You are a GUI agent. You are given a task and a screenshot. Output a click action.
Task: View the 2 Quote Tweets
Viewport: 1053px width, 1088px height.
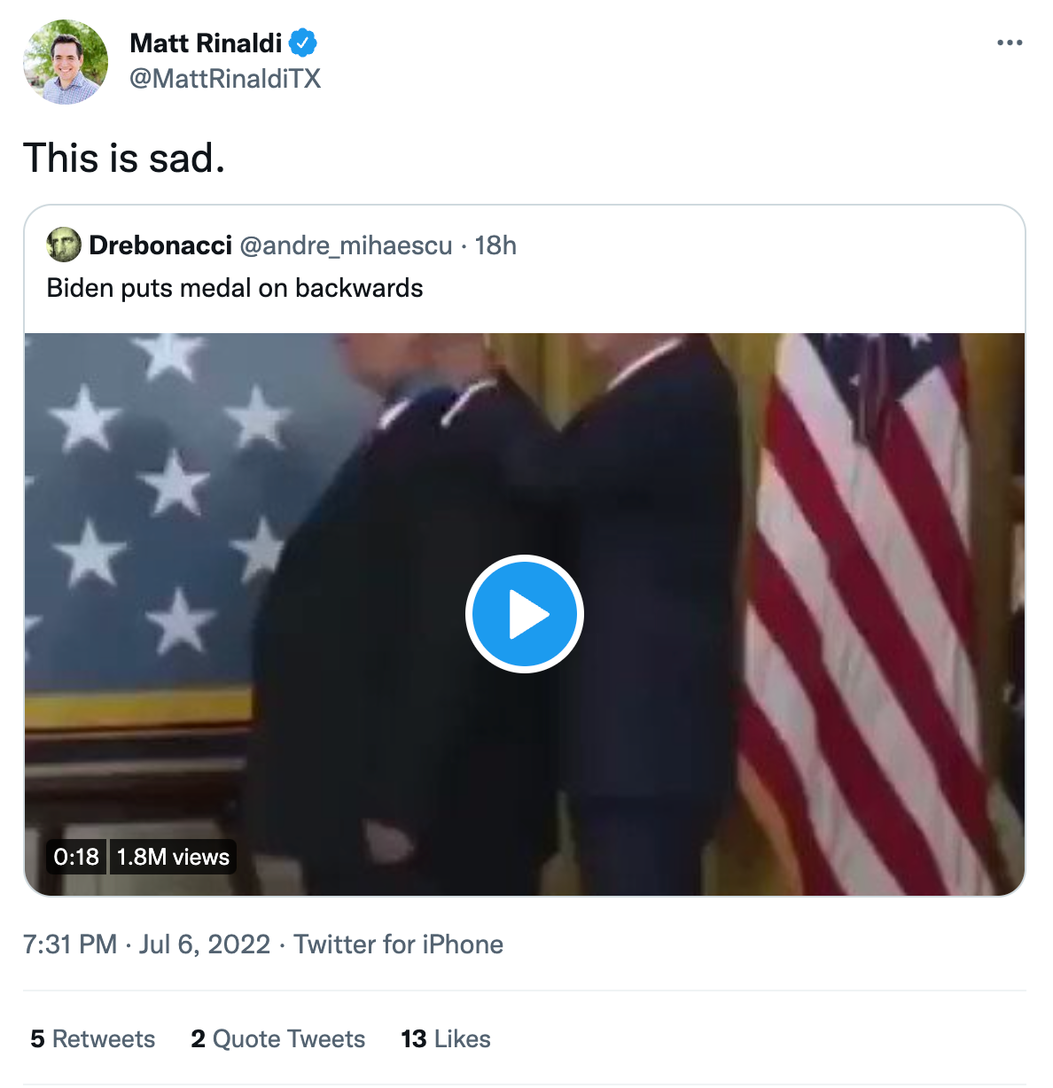pyautogui.click(x=277, y=1038)
